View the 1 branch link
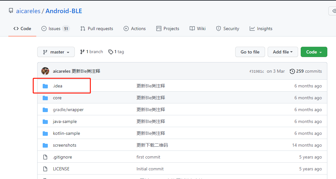 pyautogui.click(x=91, y=52)
